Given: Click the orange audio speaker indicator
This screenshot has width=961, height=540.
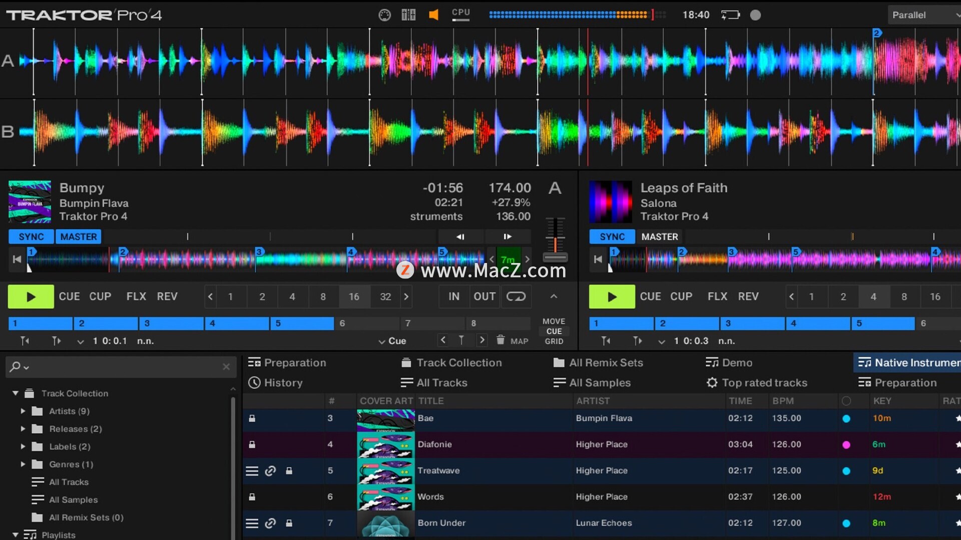Looking at the screenshot, I should [433, 15].
